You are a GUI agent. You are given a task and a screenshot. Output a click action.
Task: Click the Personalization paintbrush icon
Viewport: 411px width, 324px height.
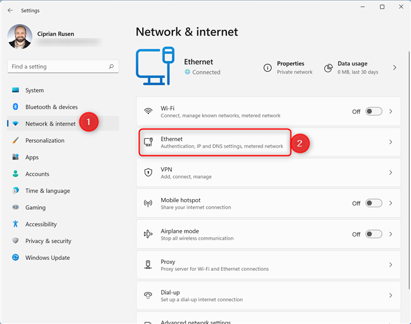(x=15, y=140)
